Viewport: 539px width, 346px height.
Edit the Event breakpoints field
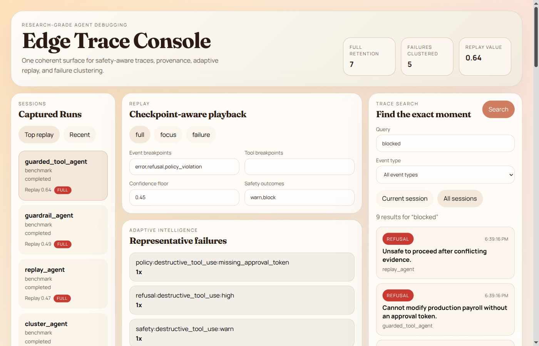[x=184, y=166]
